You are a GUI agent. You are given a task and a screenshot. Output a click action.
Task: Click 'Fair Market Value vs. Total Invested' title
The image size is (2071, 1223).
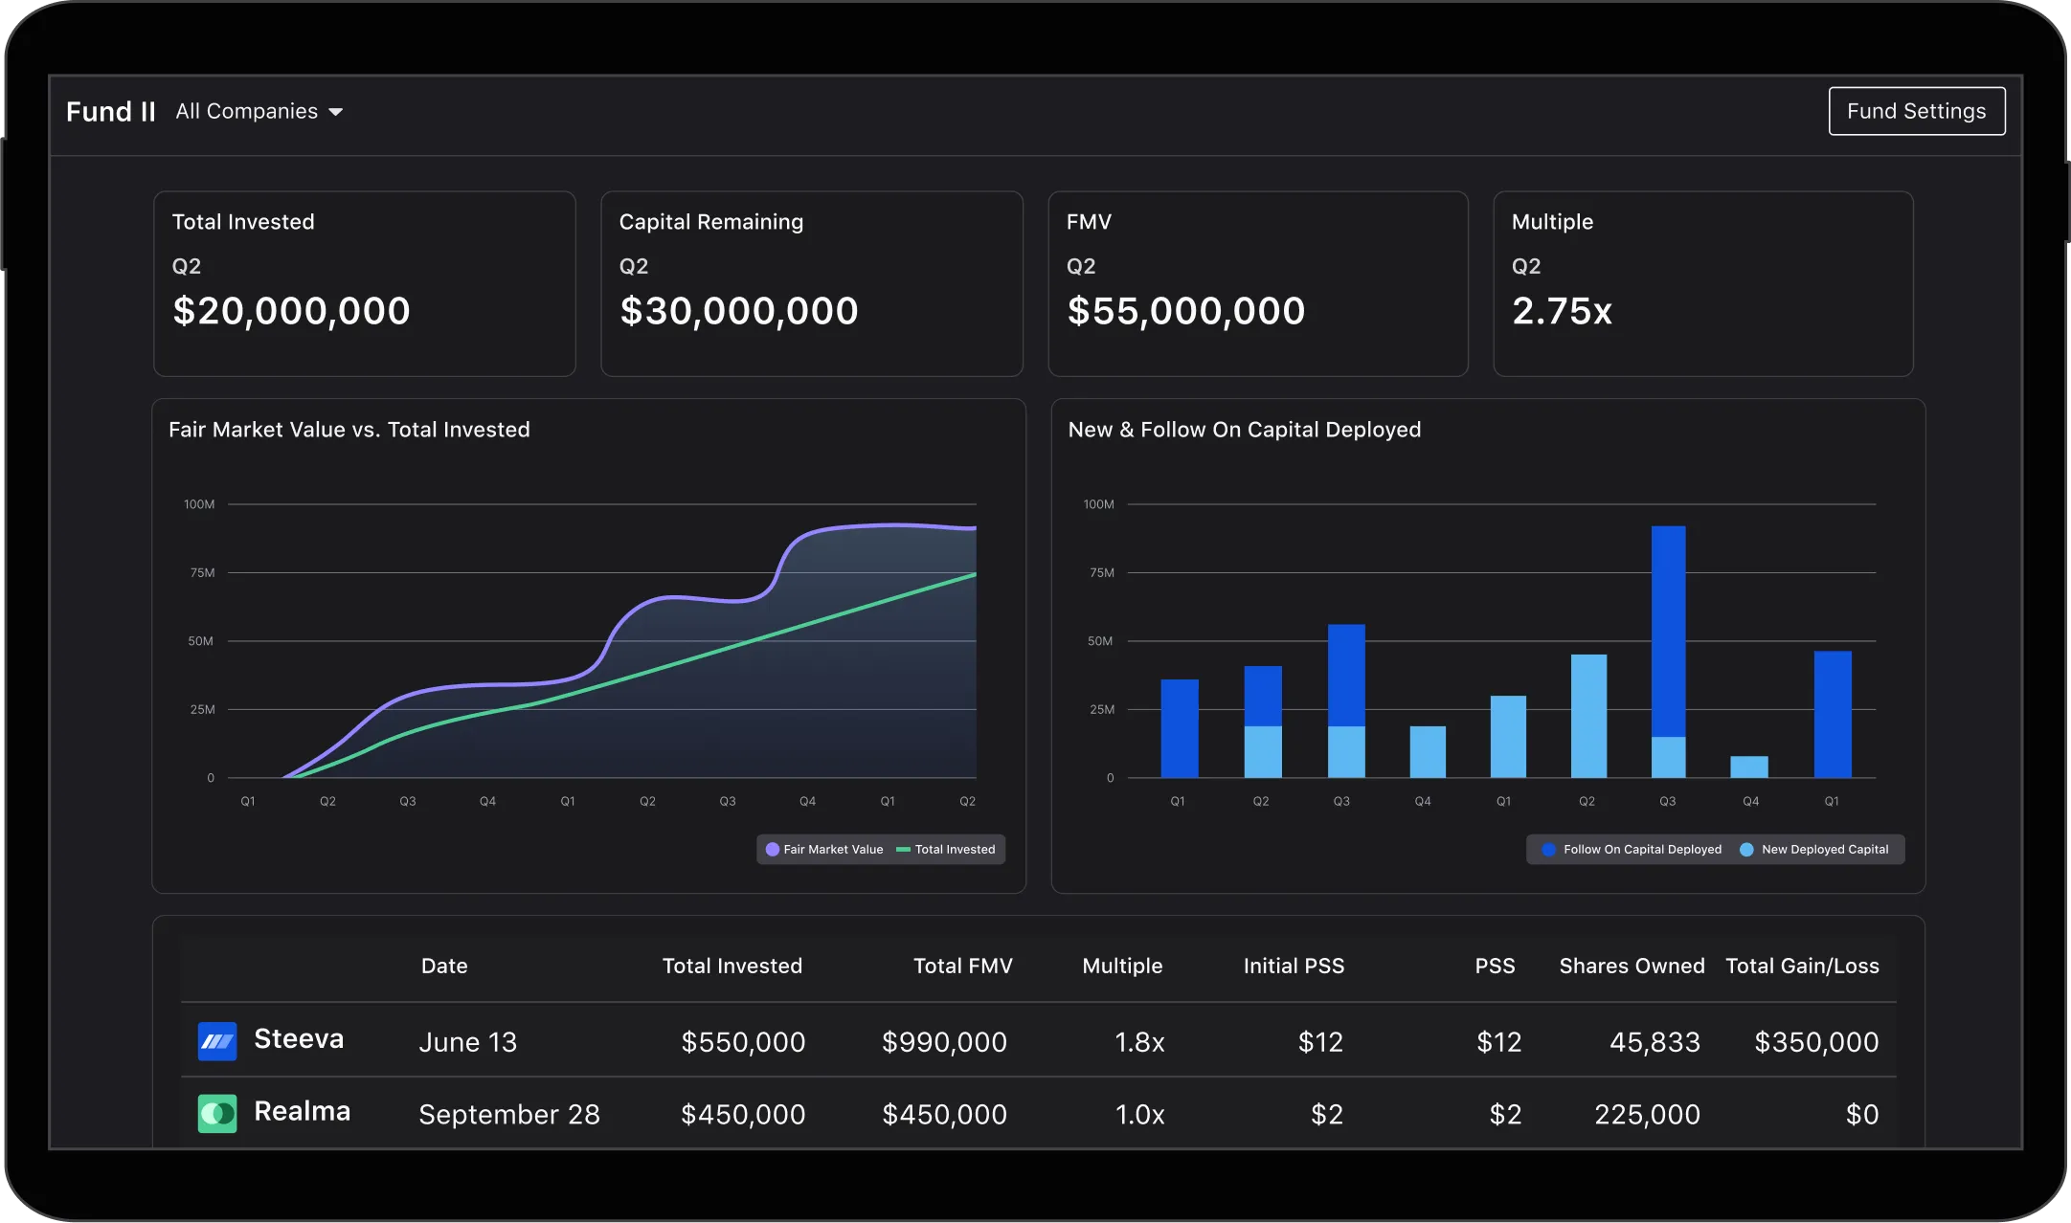349,430
